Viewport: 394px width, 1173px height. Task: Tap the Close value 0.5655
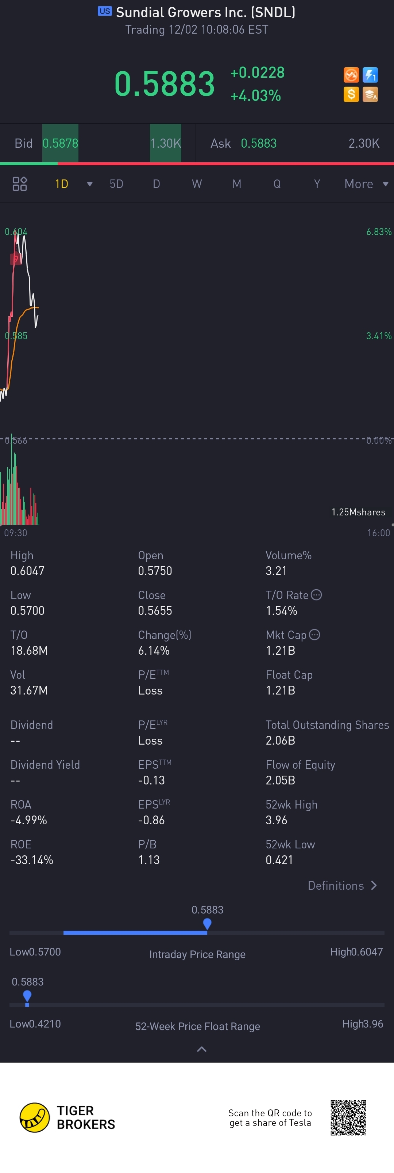(x=155, y=611)
